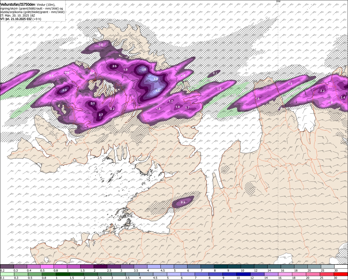
Task: Pick the pink rain swatch starting at 16
Action: click(285, 274)
